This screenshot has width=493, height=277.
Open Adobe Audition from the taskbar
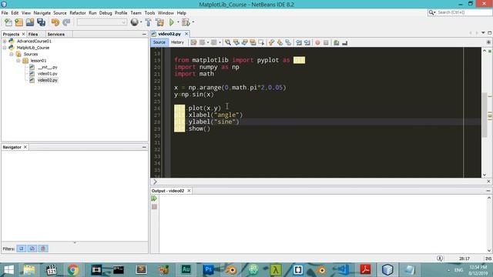pyautogui.click(x=186, y=270)
